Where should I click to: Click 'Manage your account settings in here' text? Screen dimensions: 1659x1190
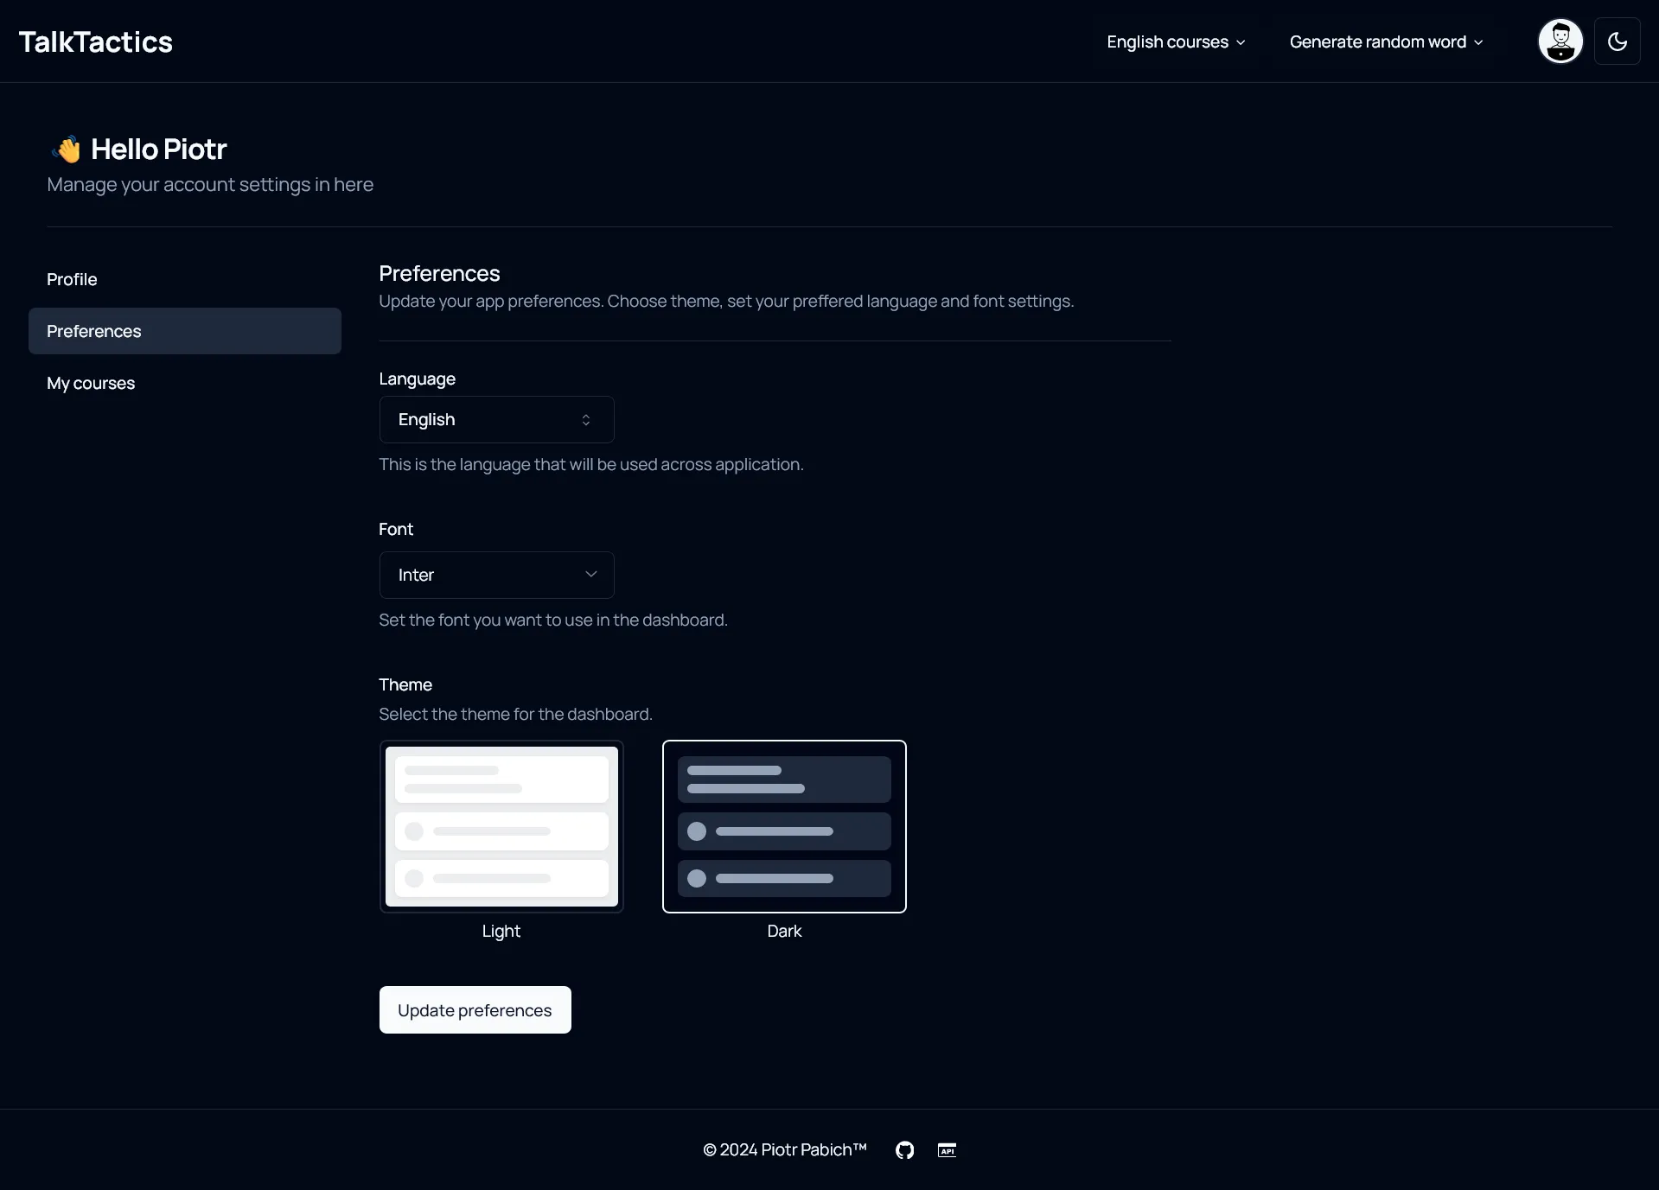coord(210,184)
